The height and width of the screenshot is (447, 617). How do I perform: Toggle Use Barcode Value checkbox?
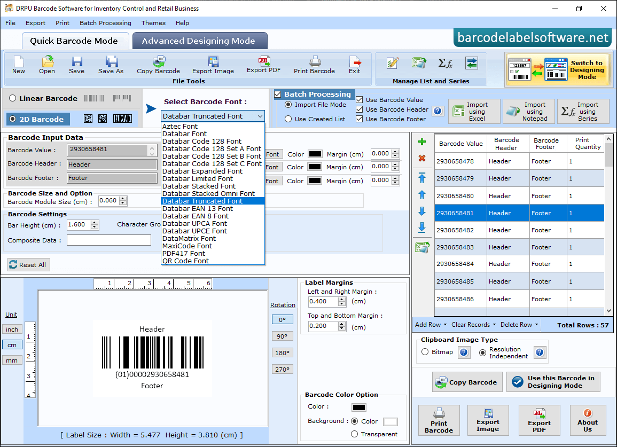(x=360, y=100)
